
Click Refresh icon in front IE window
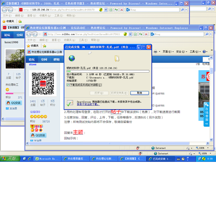140,34
